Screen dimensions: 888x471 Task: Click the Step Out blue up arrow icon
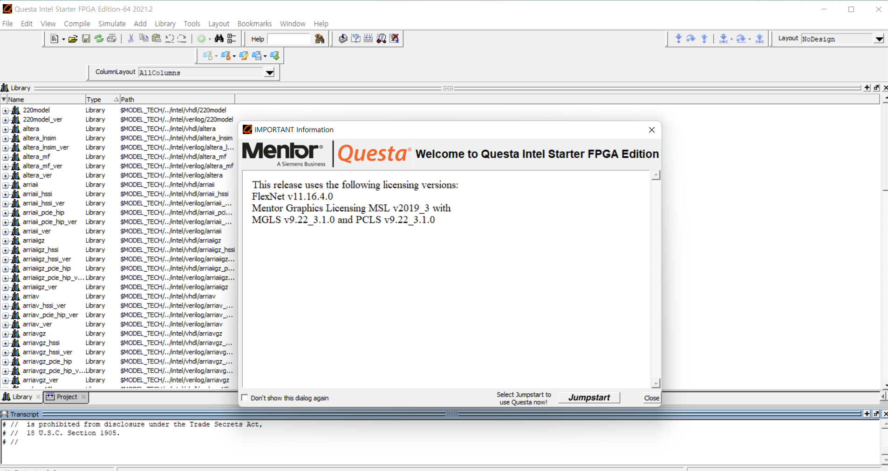coord(704,39)
